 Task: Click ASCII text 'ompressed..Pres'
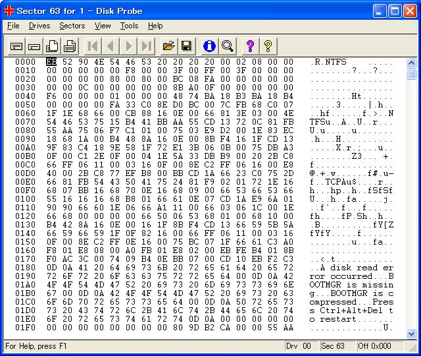(x=351, y=302)
